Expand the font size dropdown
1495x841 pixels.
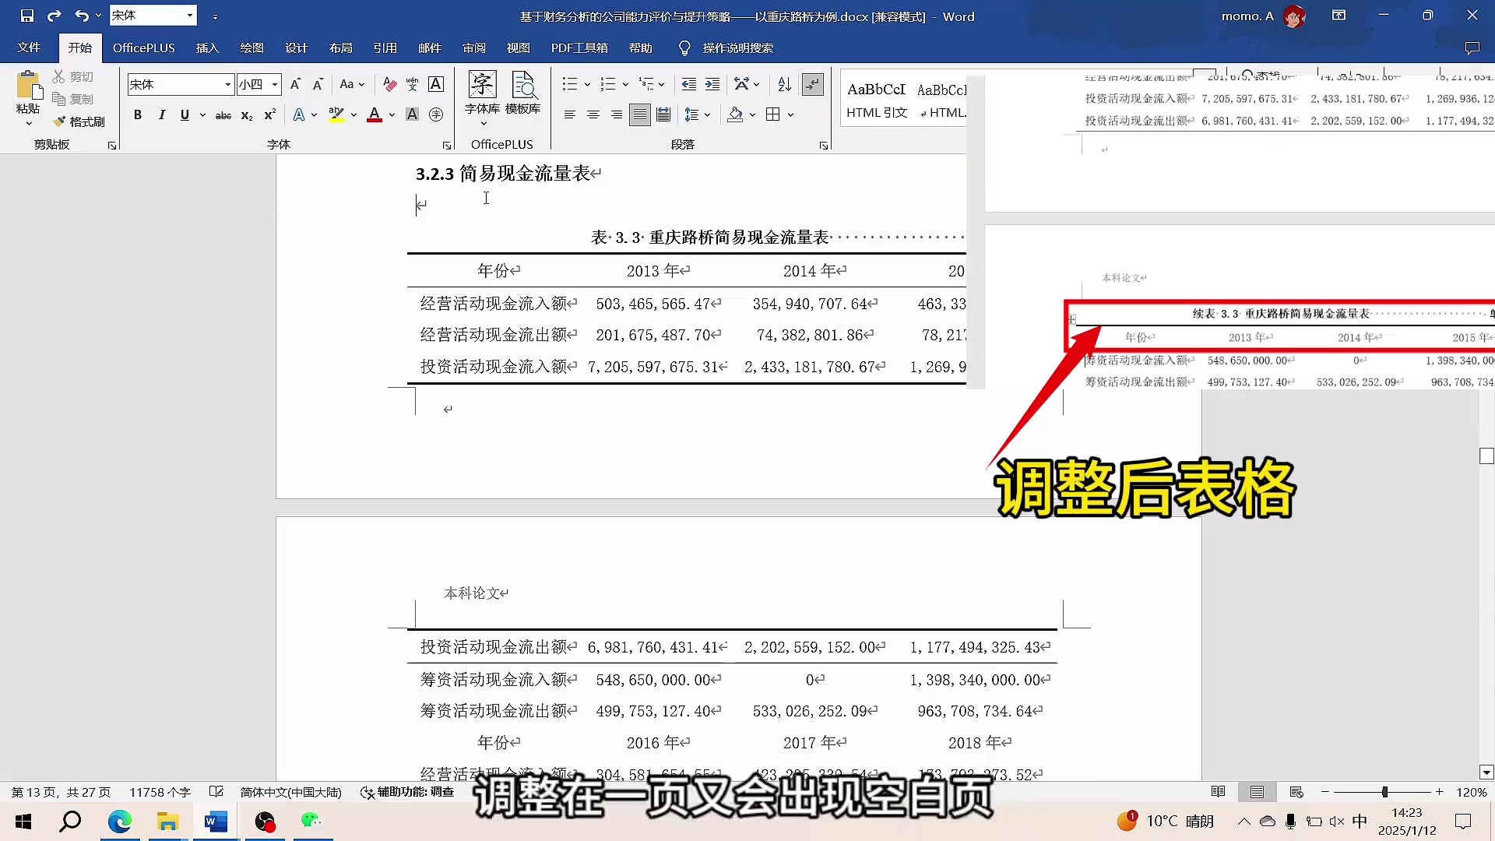coord(275,84)
